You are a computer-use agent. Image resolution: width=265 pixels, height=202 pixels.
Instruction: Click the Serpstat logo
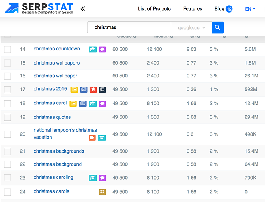point(39,8)
